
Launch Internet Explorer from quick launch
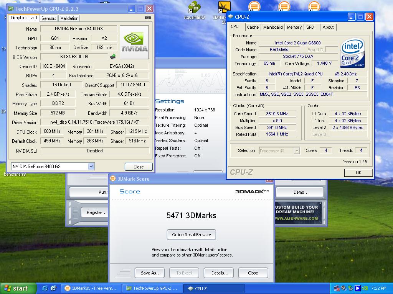(x=45, y=288)
